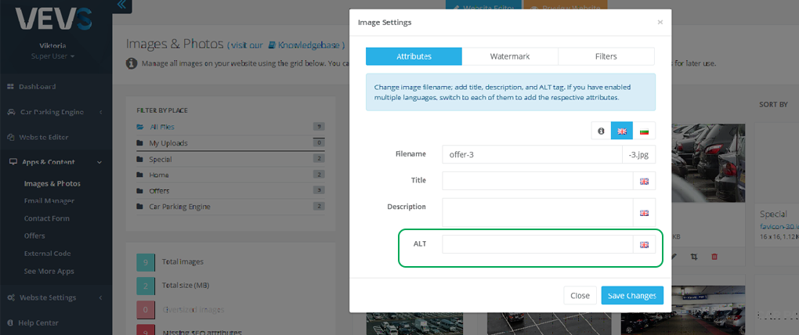Expand Car Parking Engine menu chevron
This screenshot has height=335, width=799.
[x=100, y=112]
